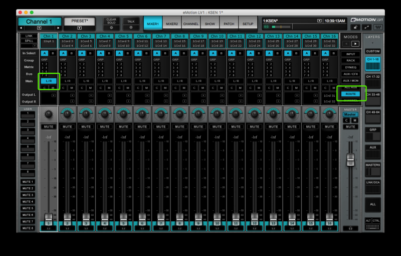Viewport: 401px width, 256px height.
Task: Click User key 1 slot
Action: pyautogui.click(x=28, y=114)
